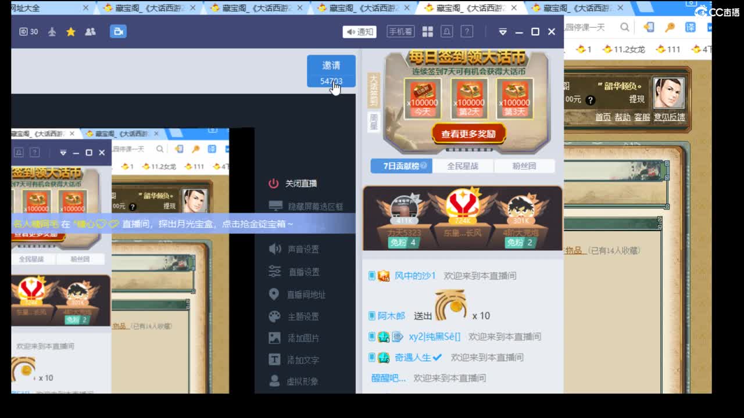Switch to the 7日贡献榜 tab
This screenshot has height=418, width=744.
(x=402, y=166)
